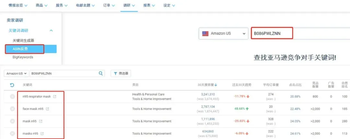Click keyword face mask n95
350x139 pixels.
coord(33,109)
